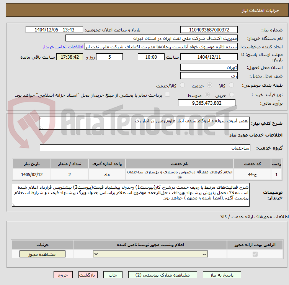Click the unit cell ماه
289x285 pixels.
click(x=107, y=175)
